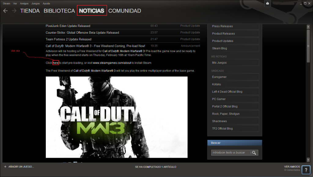
Task: Click the 'Announcement' tag on Call of Duty row
Action: click(x=190, y=46)
